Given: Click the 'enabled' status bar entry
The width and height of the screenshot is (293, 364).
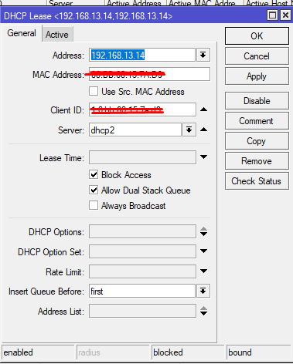Looking at the screenshot, I should click(x=38, y=352).
